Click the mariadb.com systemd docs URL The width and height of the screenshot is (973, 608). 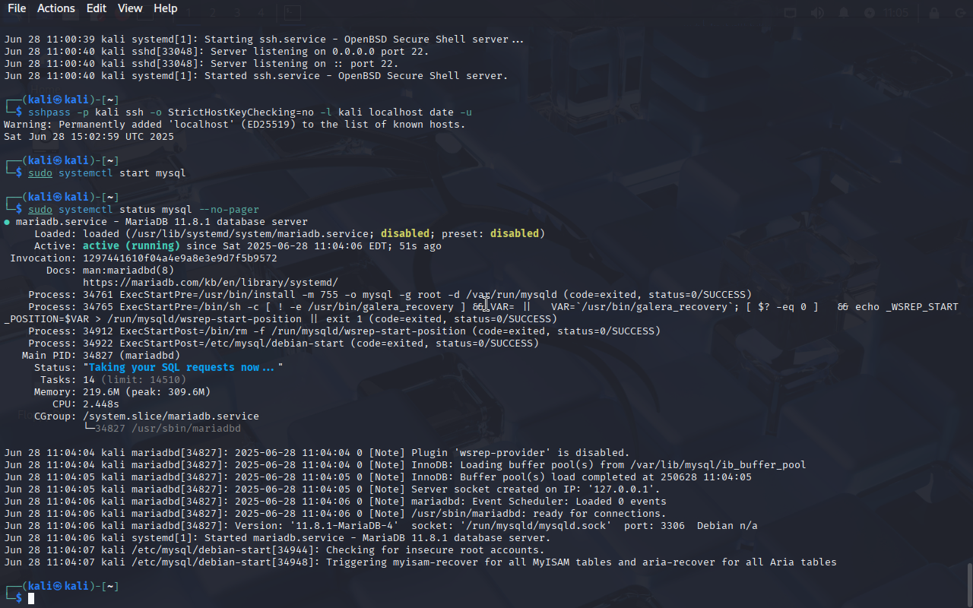click(211, 283)
